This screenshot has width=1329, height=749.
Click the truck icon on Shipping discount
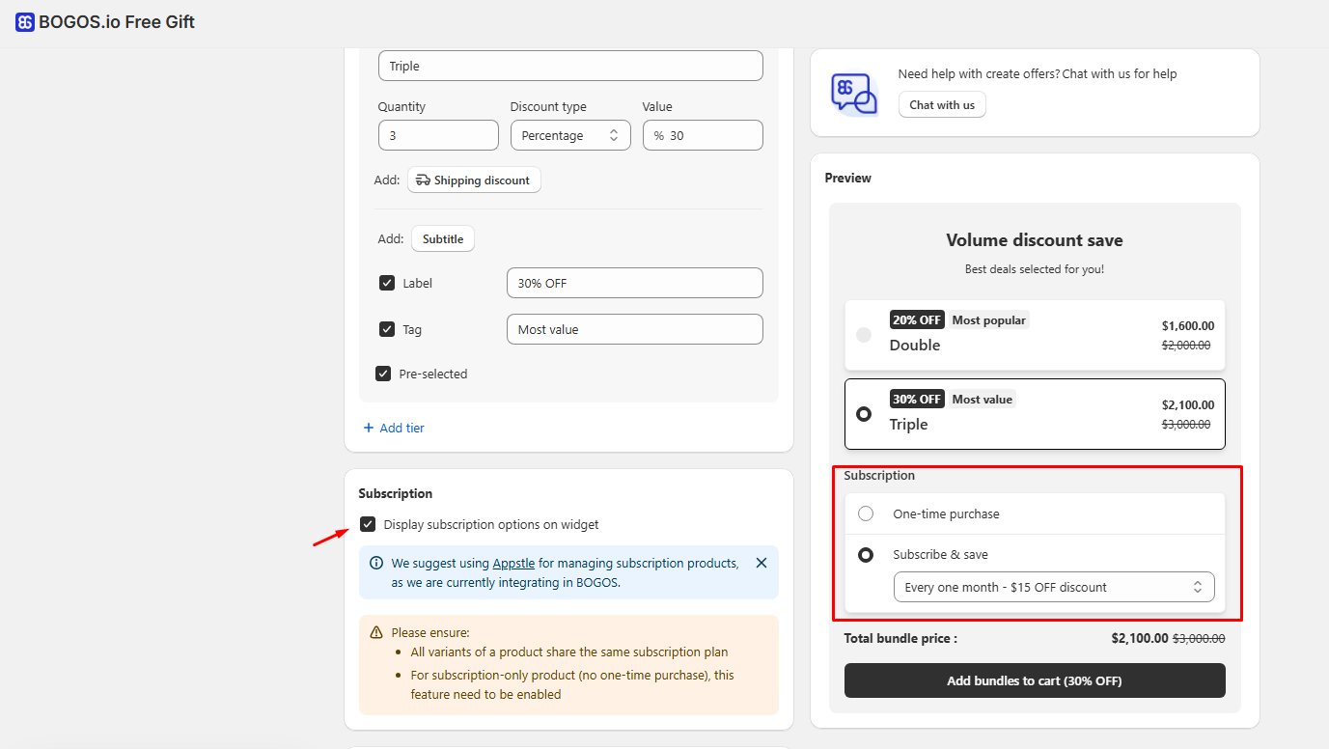423,180
